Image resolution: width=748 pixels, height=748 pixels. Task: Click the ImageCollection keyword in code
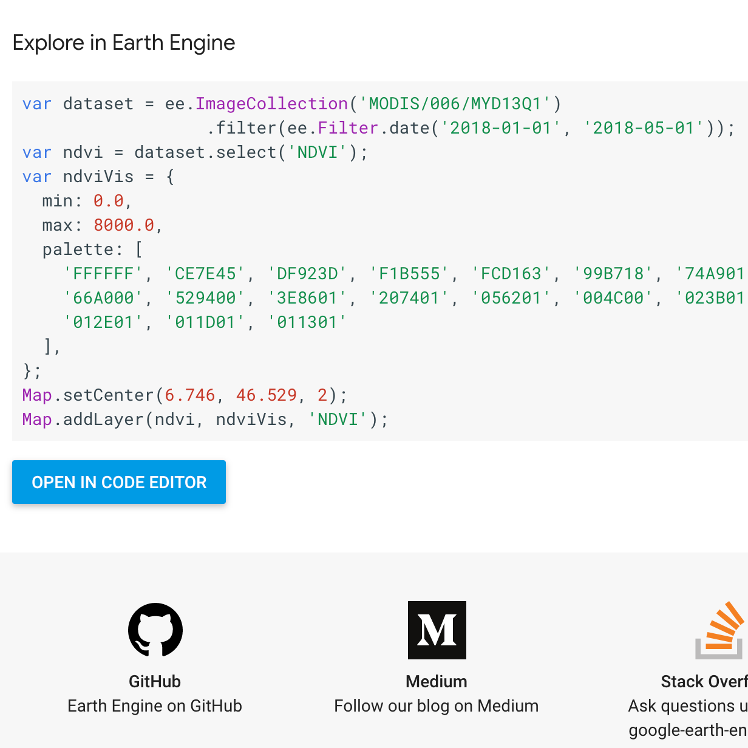coord(272,104)
